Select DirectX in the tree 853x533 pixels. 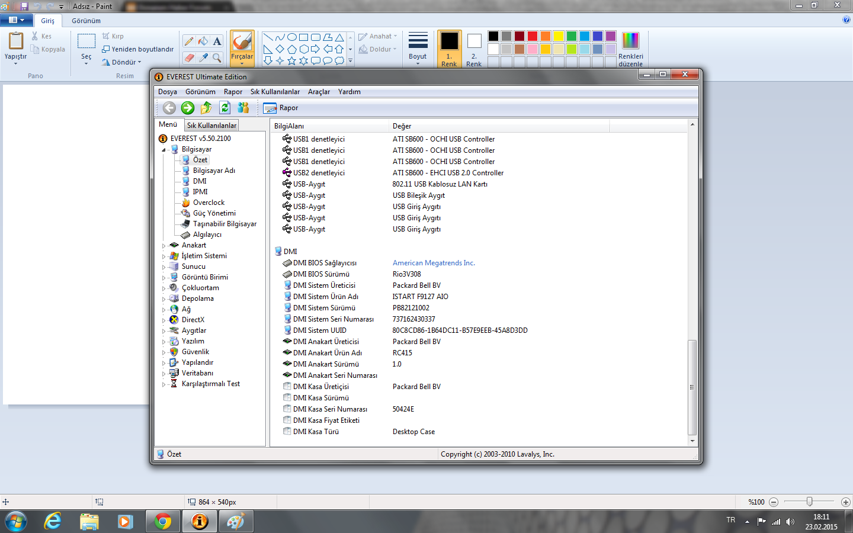click(193, 320)
